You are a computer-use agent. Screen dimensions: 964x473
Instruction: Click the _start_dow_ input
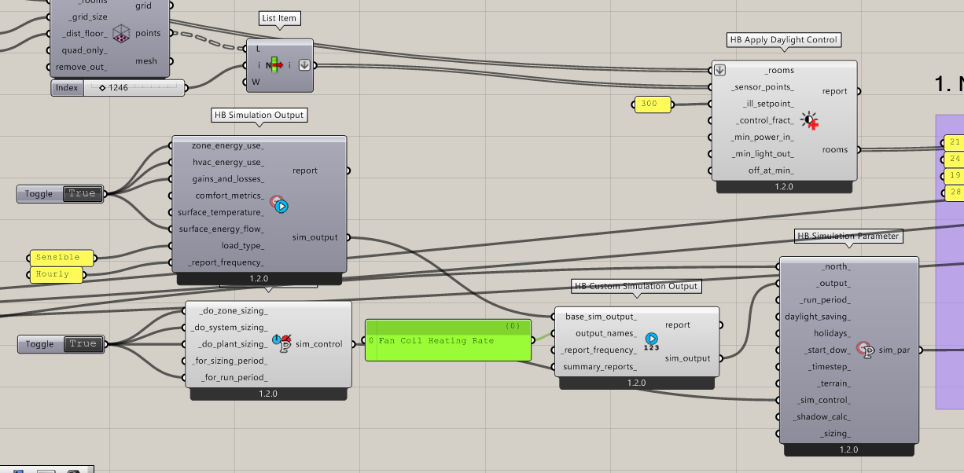(827, 350)
